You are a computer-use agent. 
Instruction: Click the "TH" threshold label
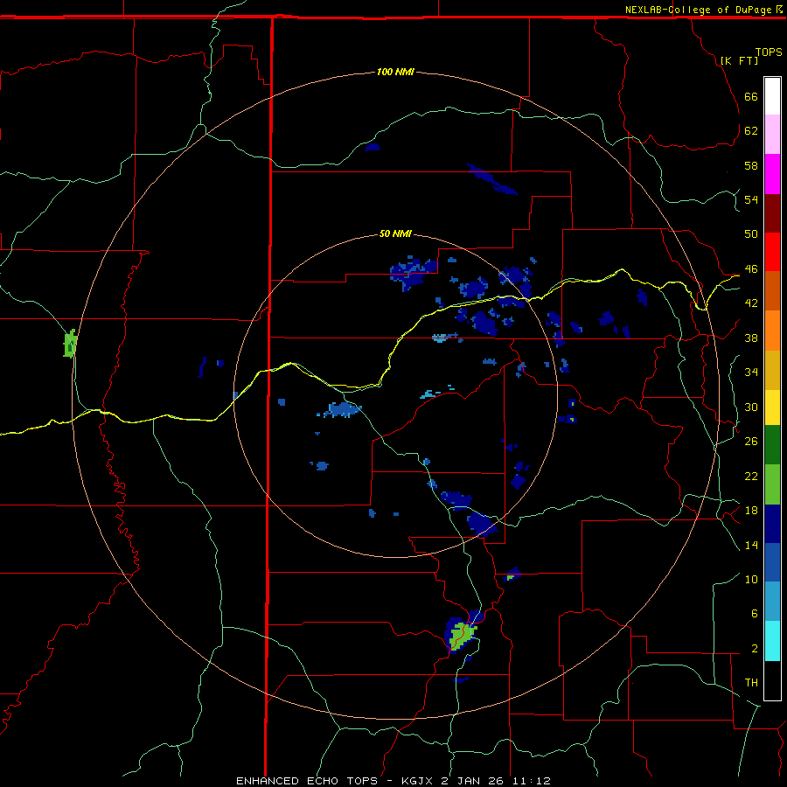(x=751, y=682)
